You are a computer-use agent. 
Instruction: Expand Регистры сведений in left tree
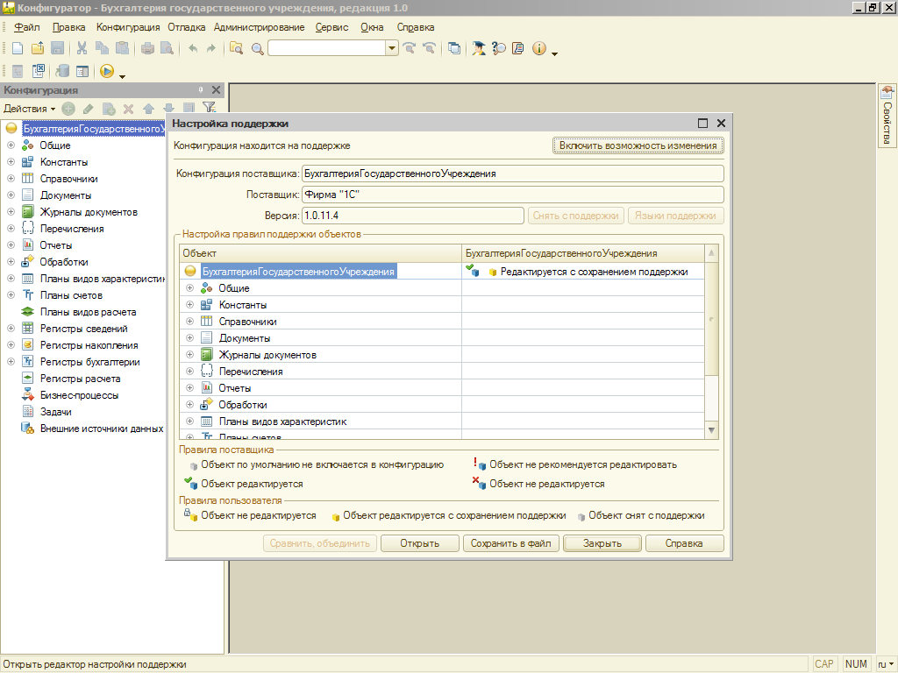tap(11, 329)
